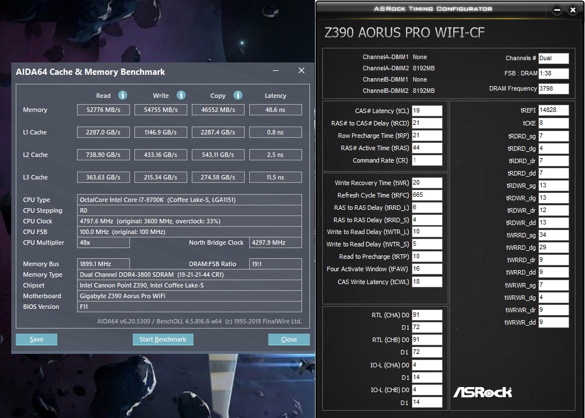Click the tRDWR_dr field showing 12
Image resolution: width=585 pixels, height=418 pixels.
[553, 210]
